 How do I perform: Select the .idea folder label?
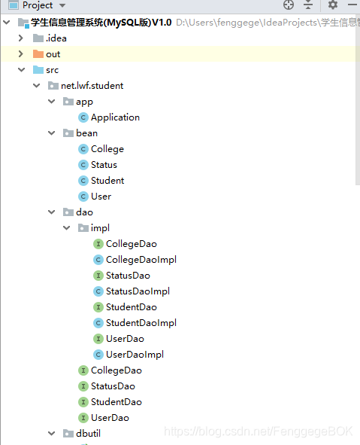(x=56, y=38)
